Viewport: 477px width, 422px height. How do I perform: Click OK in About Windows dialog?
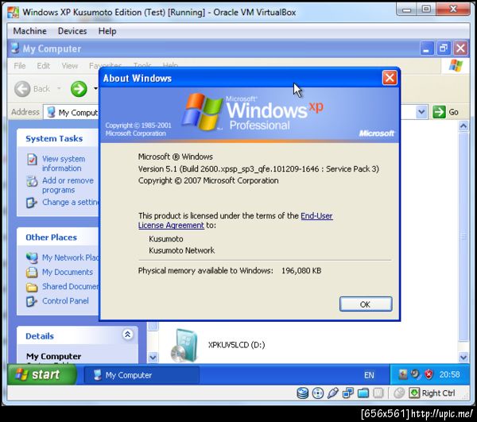pyautogui.click(x=366, y=304)
